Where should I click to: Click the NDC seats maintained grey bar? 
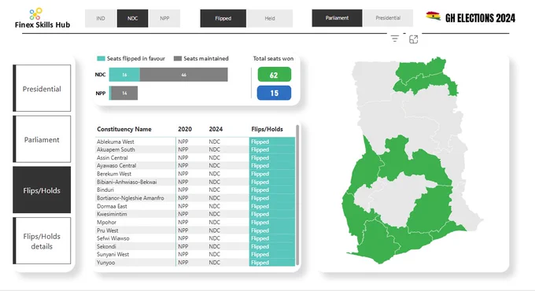click(183, 75)
